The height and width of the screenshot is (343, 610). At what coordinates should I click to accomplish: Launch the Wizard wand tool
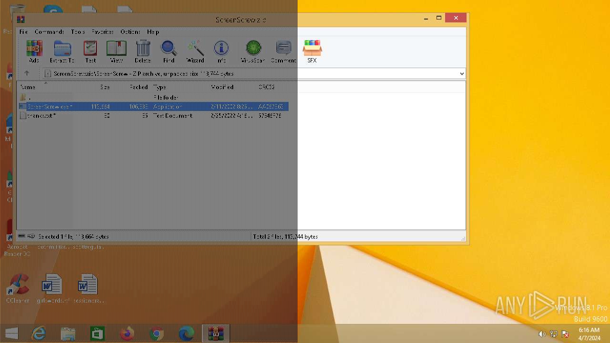click(195, 51)
